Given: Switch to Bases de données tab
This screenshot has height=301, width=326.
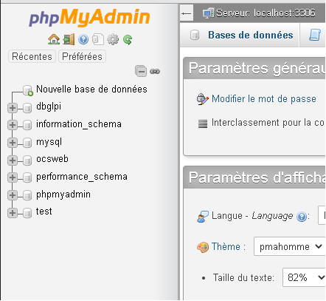Looking at the screenshot, I should coord(250,35).
